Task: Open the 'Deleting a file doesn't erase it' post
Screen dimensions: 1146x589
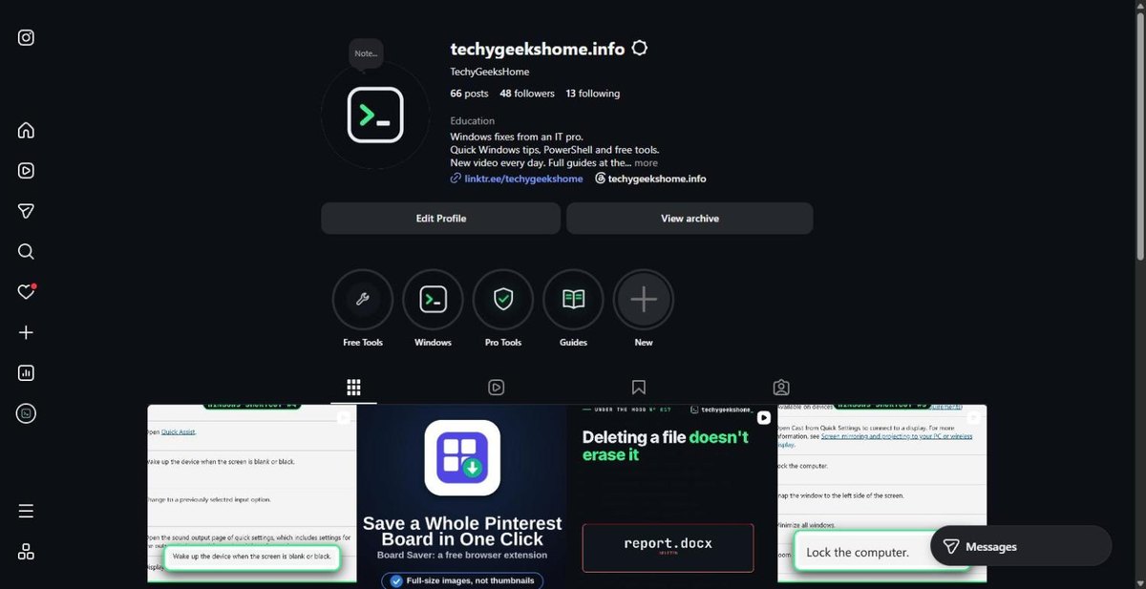Action: [671, 496]
